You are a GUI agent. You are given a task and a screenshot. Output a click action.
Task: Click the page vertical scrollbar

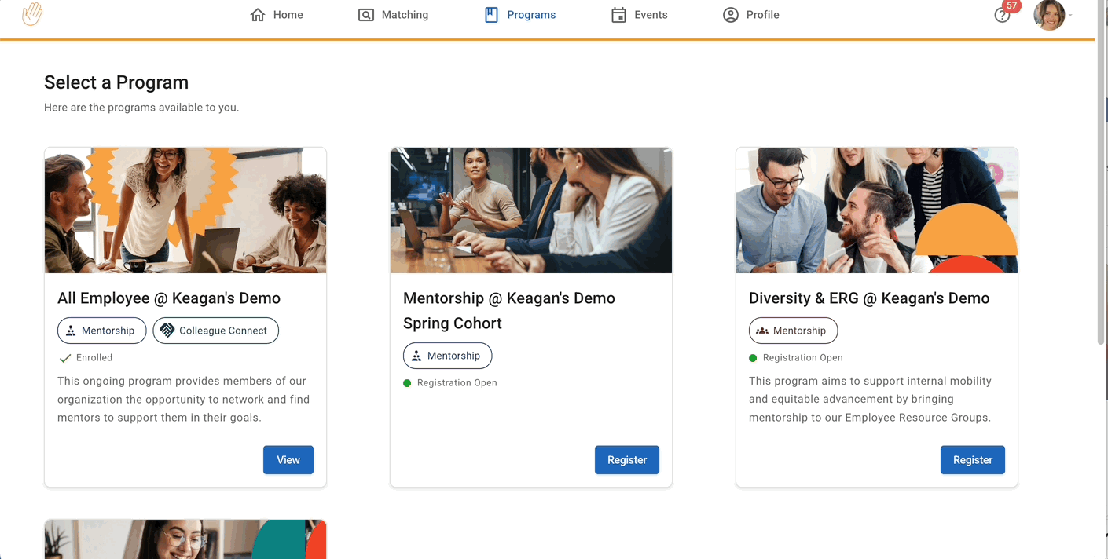coord(1101,196)
